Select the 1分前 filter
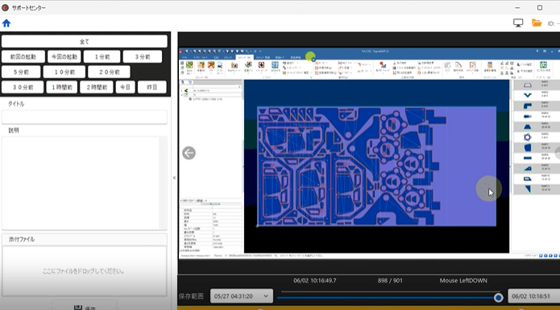Screen dimensions: 560x310 pyautogui.click(x=102, y=56)
